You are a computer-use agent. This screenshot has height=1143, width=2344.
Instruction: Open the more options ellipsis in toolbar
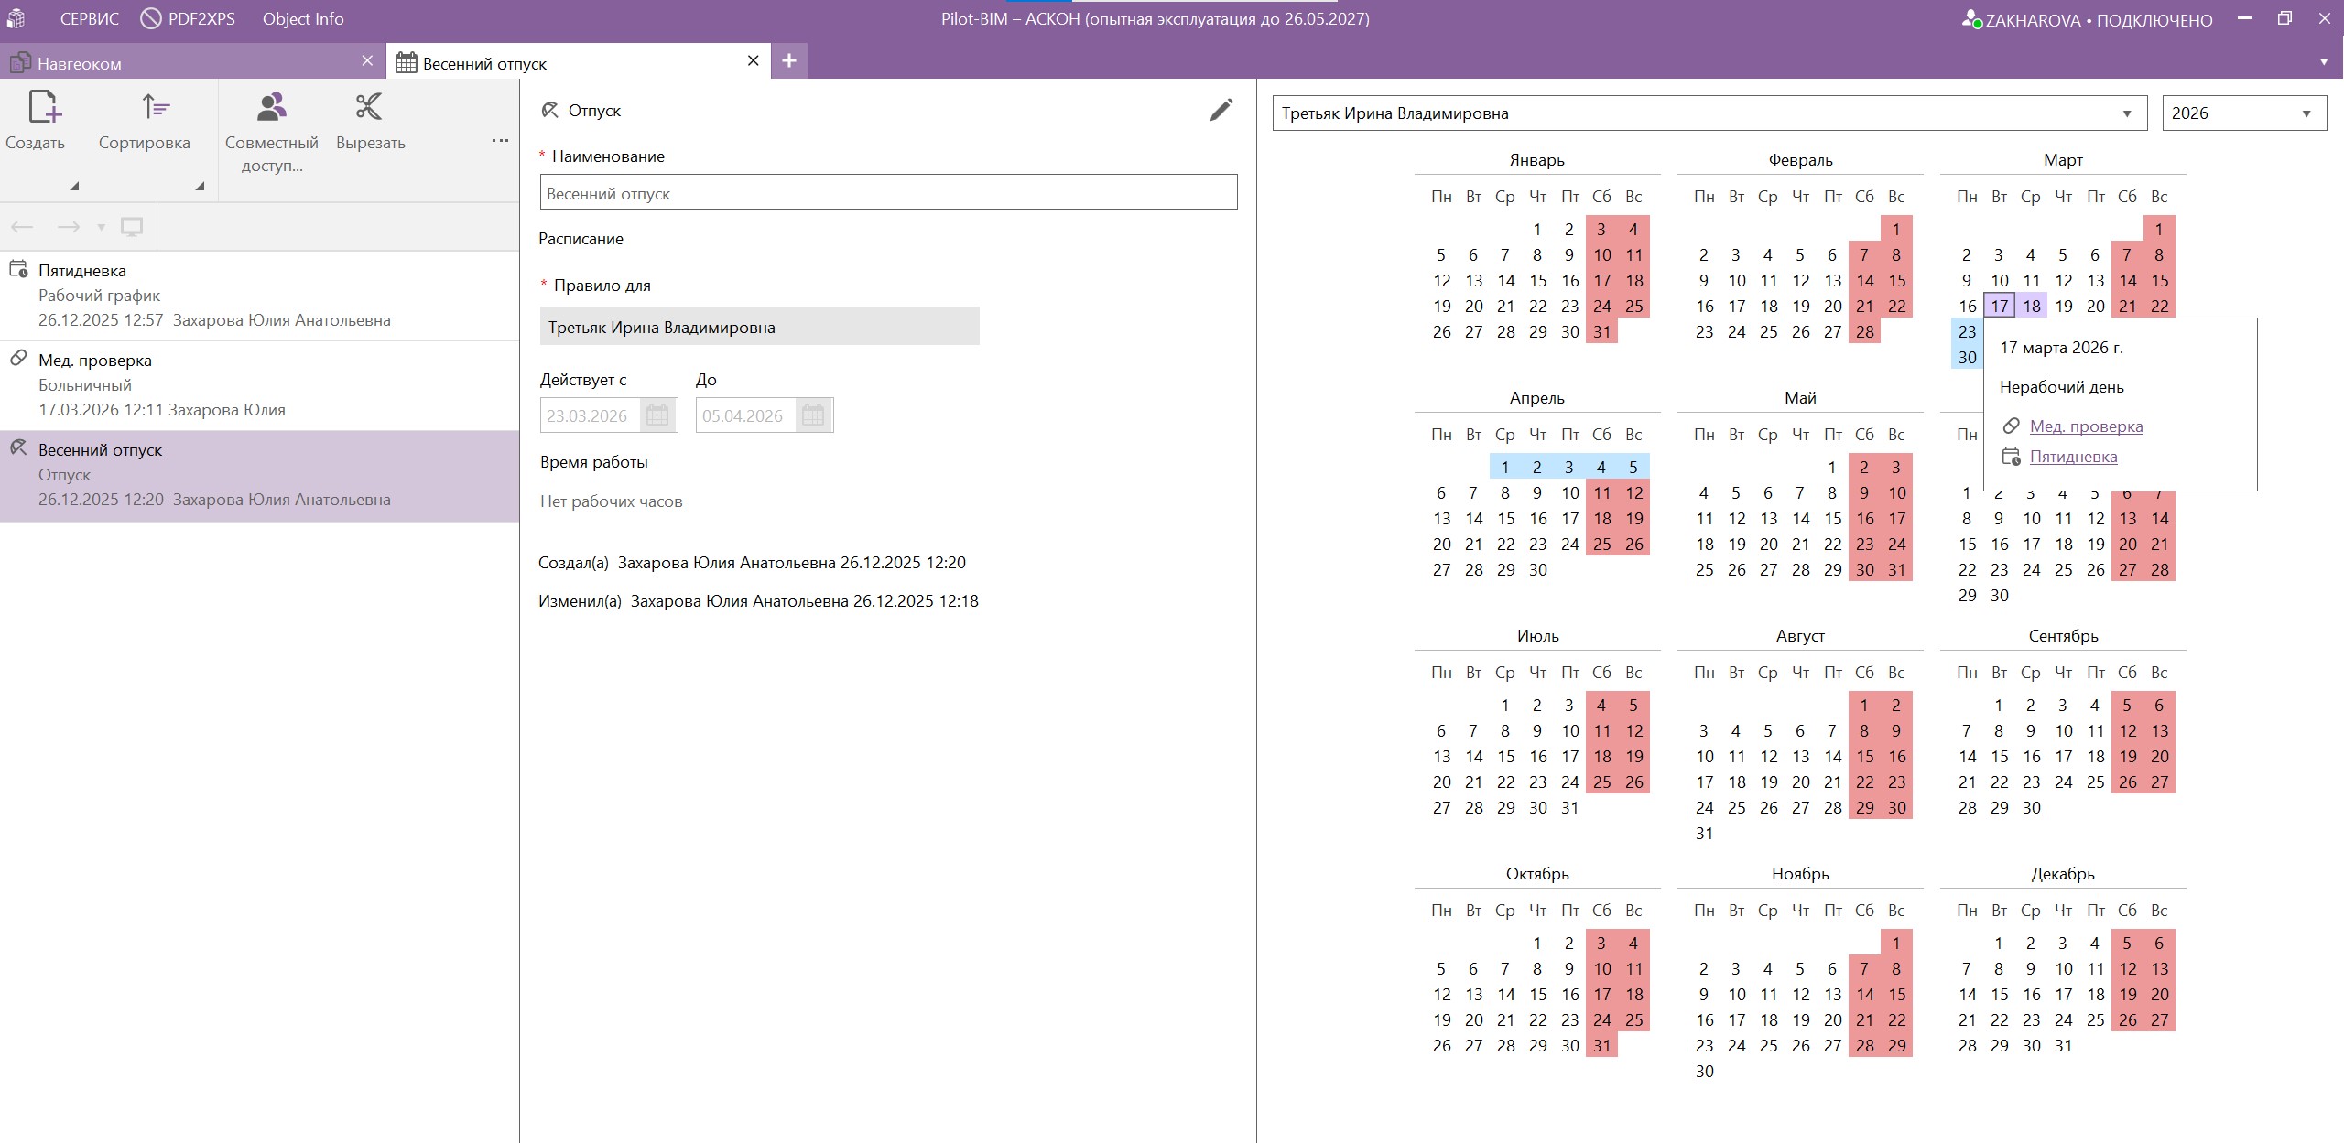coord(500,141)
